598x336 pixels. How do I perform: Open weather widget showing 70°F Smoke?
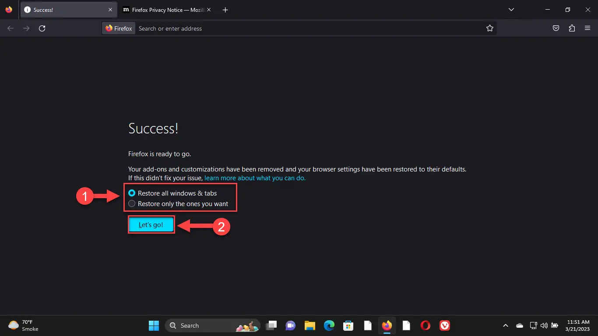click(x=24, y=325)
